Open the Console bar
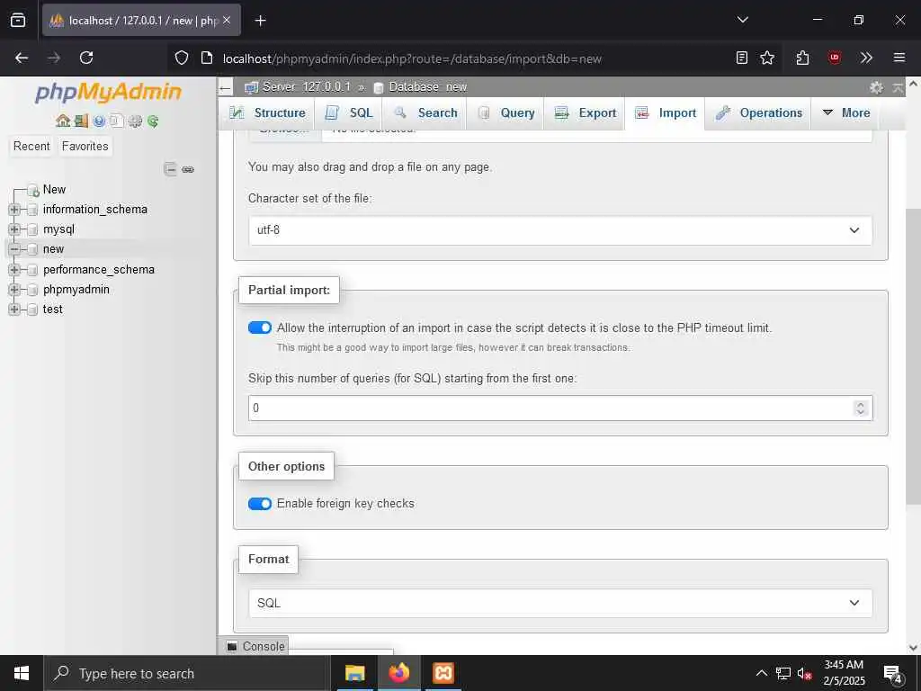 tap(256, 646)
